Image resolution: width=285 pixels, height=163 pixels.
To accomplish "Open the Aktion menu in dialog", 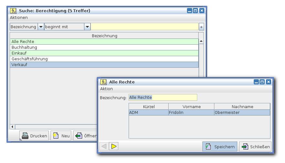I will (x=106, y=89).
